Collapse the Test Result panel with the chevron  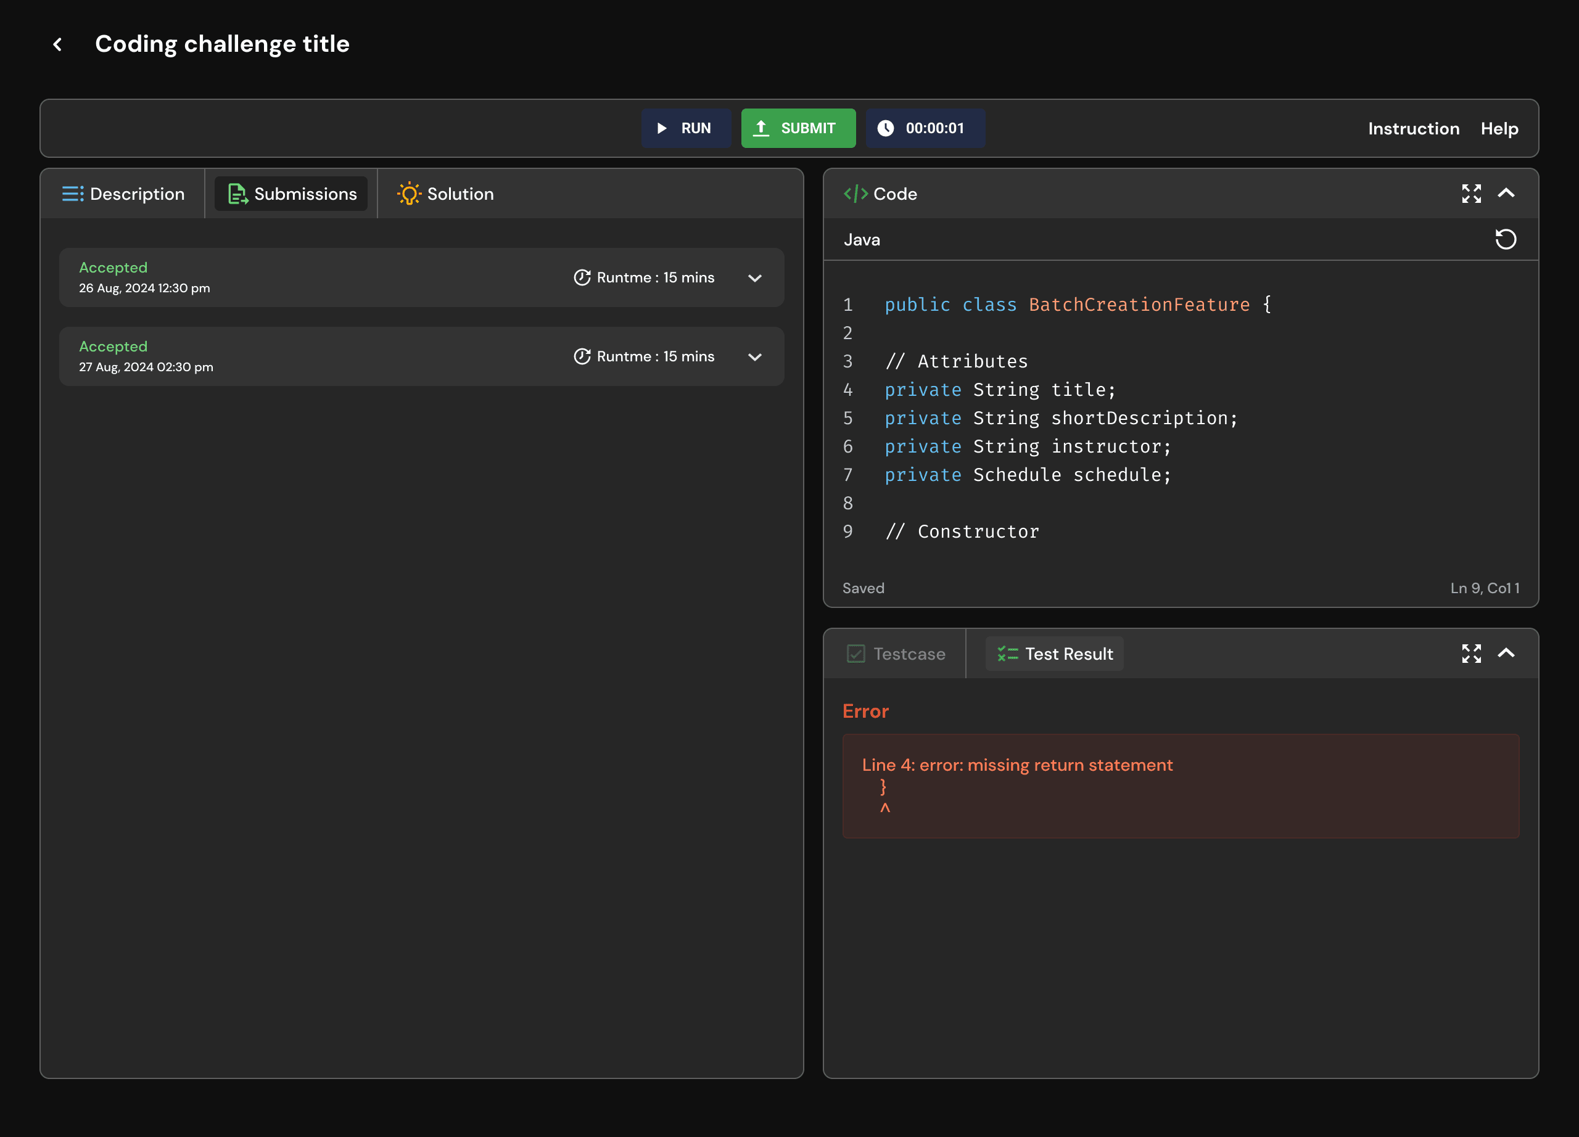(x=1507, y=654)
